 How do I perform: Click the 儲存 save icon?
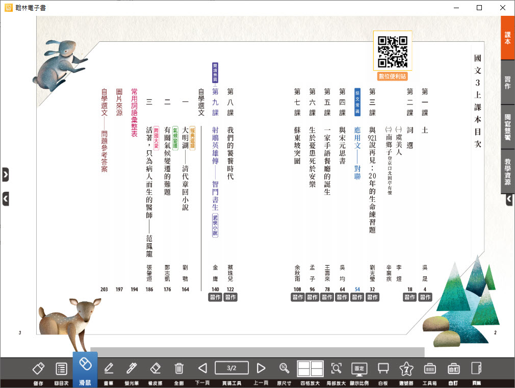coord(39,369)
